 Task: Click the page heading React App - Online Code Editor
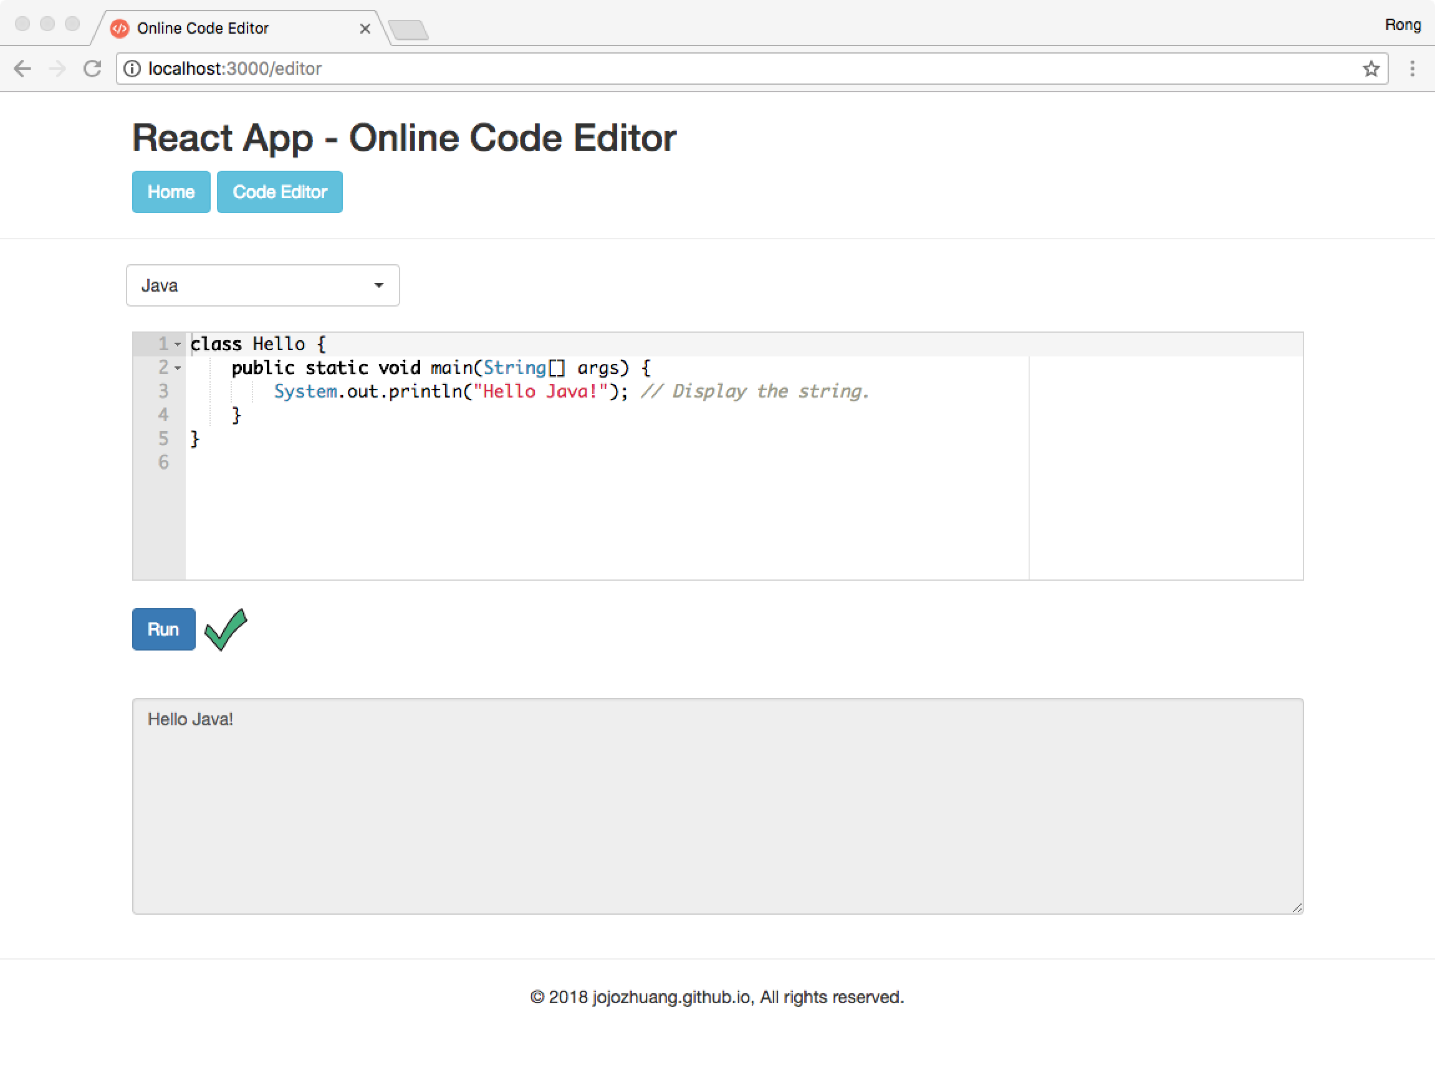point(404,138)
